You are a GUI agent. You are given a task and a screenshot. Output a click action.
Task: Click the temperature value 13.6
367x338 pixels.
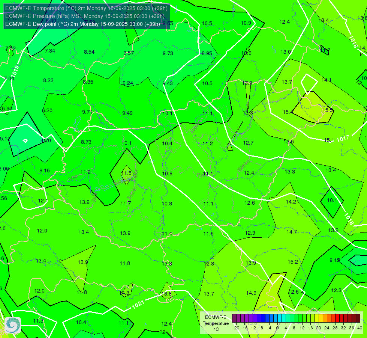tap(289, 142)
